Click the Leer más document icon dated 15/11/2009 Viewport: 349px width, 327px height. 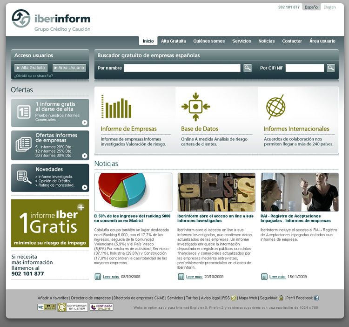click(264, 277)
